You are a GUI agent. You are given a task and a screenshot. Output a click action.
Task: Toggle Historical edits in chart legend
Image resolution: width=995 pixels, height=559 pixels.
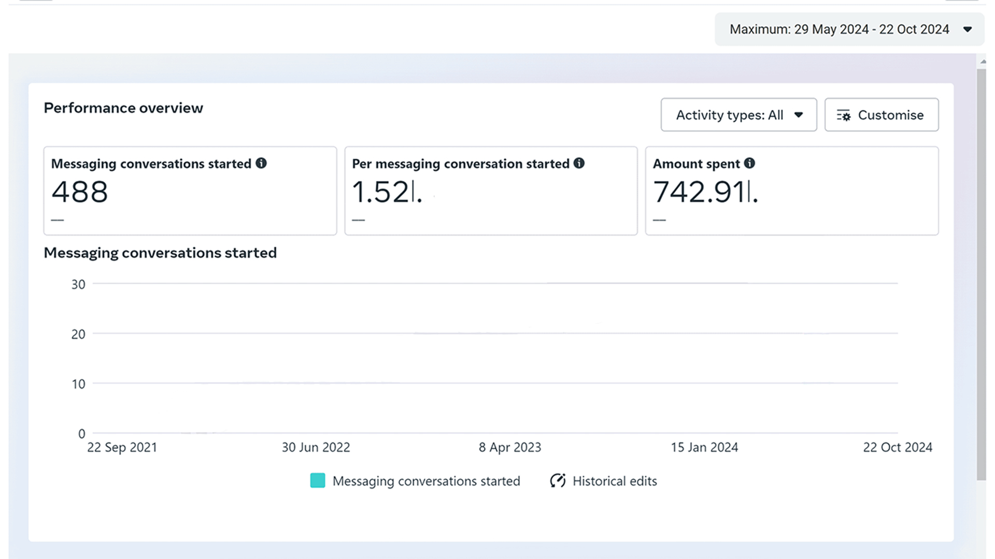coord(614,481)
